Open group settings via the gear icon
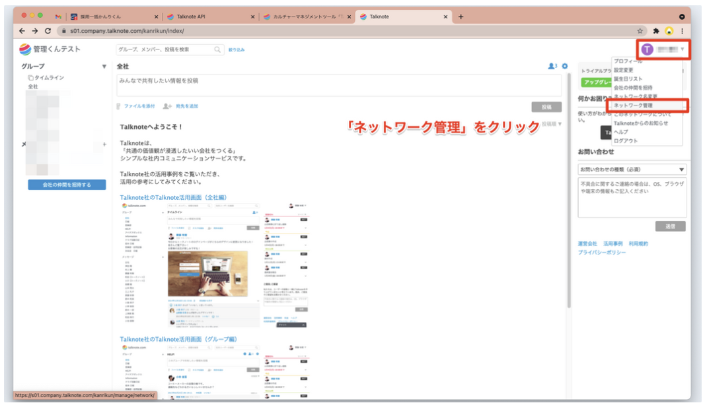 click(565, 66)
